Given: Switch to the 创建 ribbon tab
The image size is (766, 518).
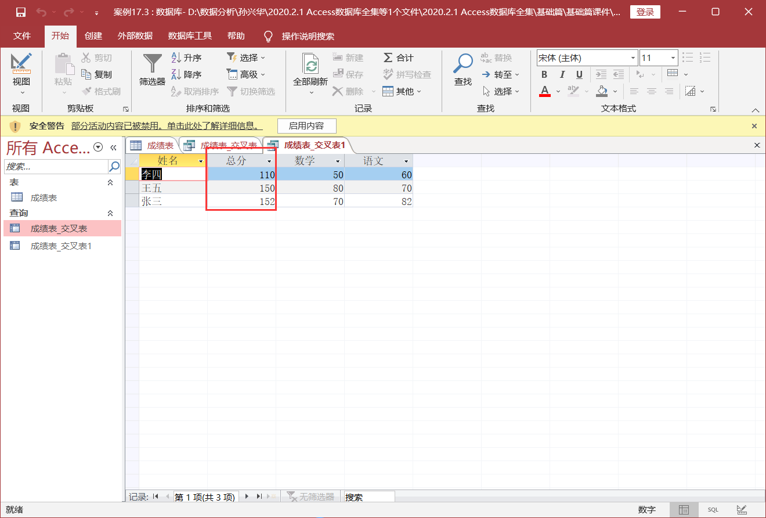Looking at the screenshot, I should click(x=93, y=36).
